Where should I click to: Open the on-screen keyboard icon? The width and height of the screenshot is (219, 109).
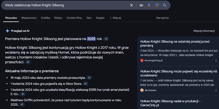(x=141, y=5)
